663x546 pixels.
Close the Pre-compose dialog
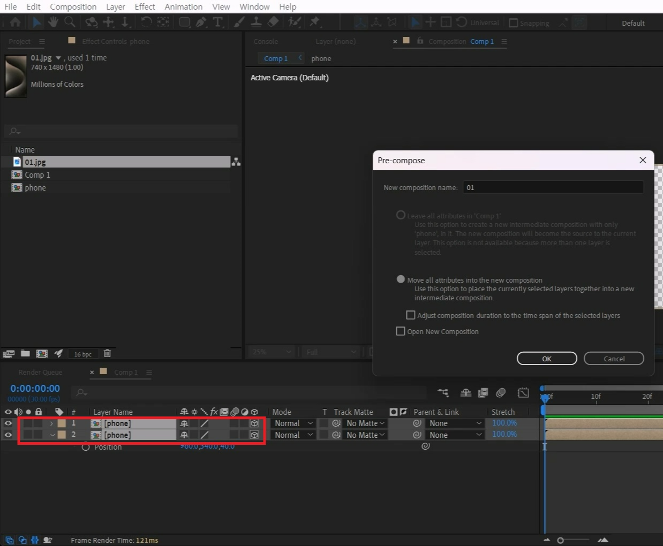643,160
